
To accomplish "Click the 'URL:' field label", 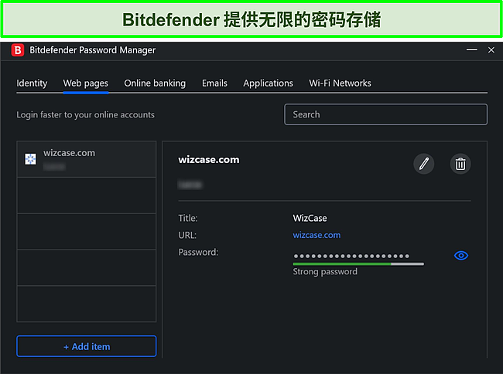I will [187, 235].
